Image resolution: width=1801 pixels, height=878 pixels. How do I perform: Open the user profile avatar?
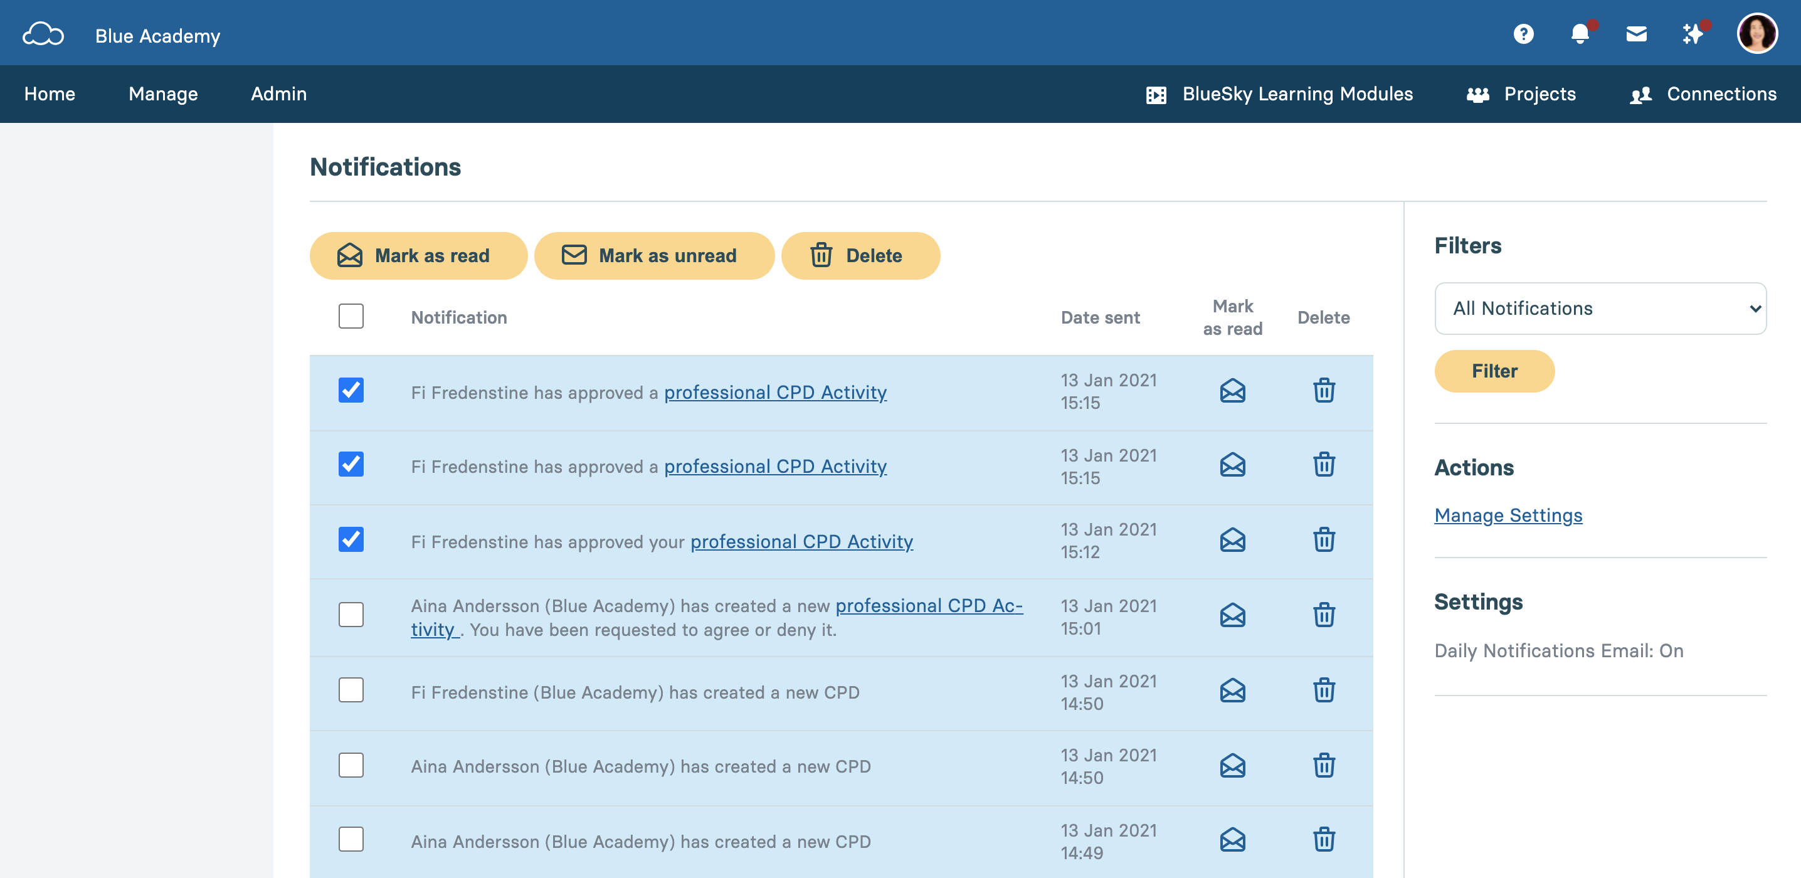coord(1756,34)
